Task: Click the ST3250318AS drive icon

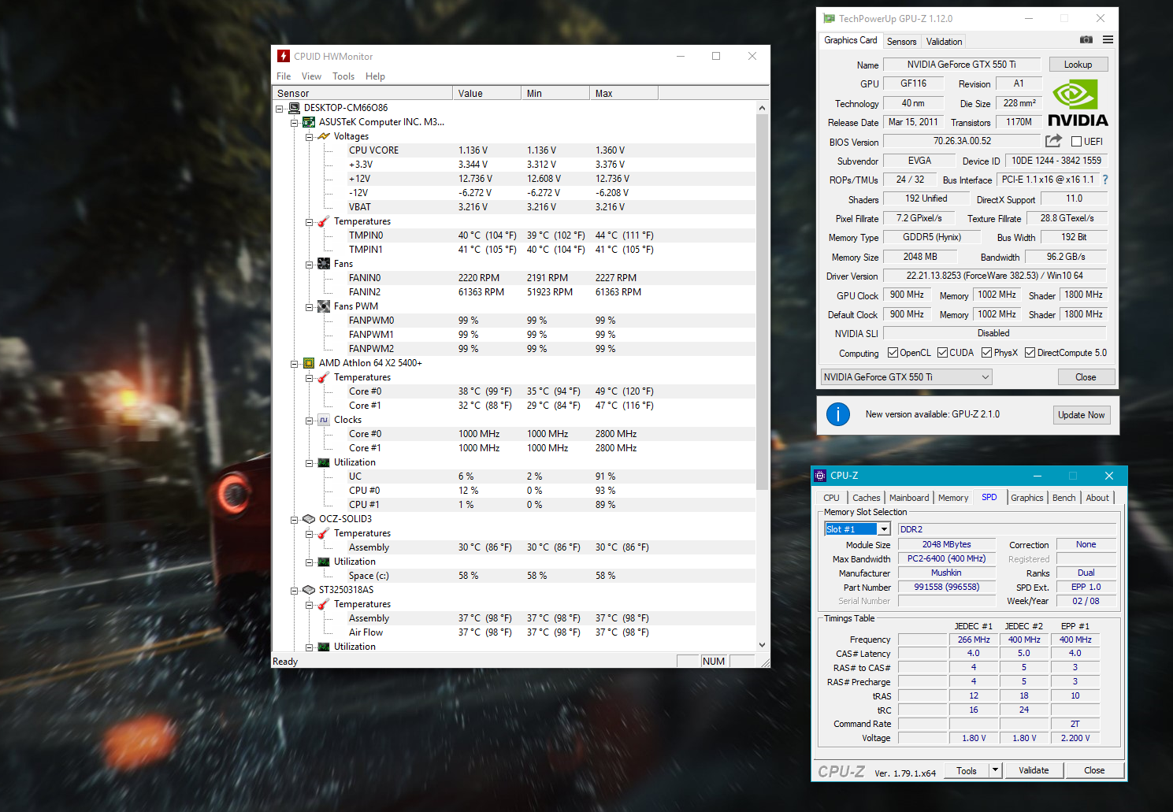Action: 309,590
